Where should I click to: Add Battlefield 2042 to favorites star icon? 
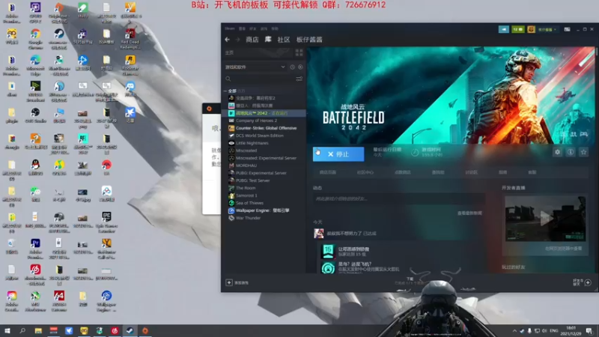pos(583,152)
